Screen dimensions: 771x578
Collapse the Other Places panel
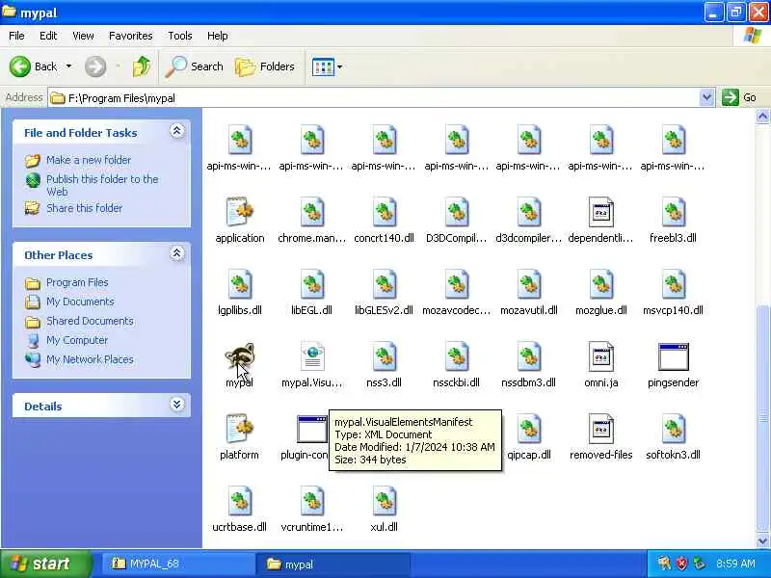click(x=177, y=253)
